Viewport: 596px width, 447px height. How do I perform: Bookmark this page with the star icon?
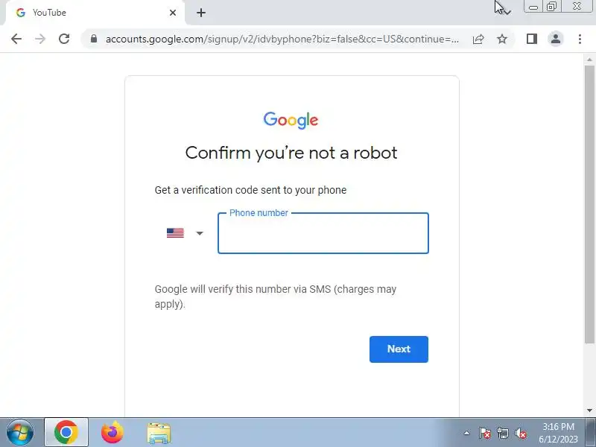coord(502,39)
